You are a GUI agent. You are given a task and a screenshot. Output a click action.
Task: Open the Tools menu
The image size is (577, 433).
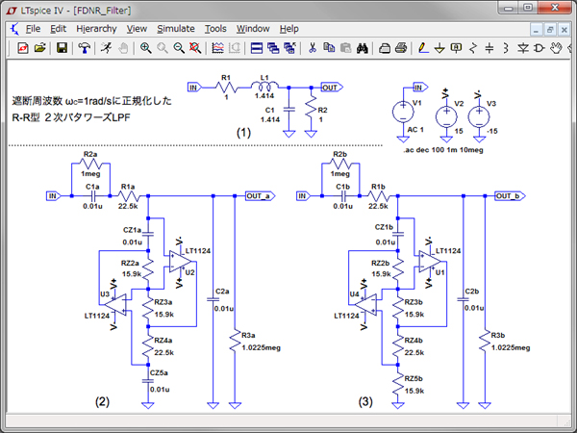click(216, 29)
